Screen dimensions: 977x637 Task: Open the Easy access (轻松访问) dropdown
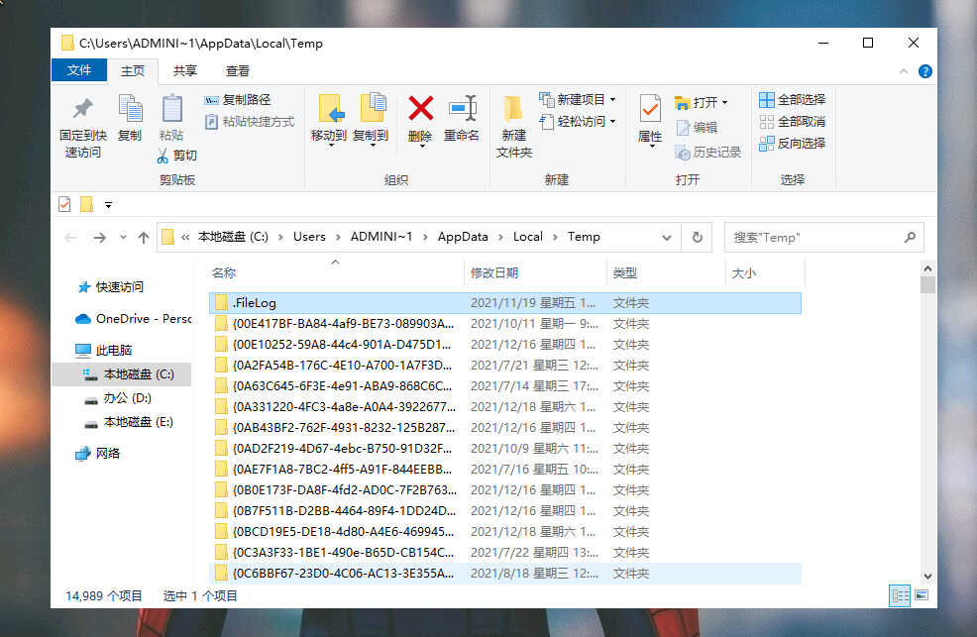tap(577, 122)
